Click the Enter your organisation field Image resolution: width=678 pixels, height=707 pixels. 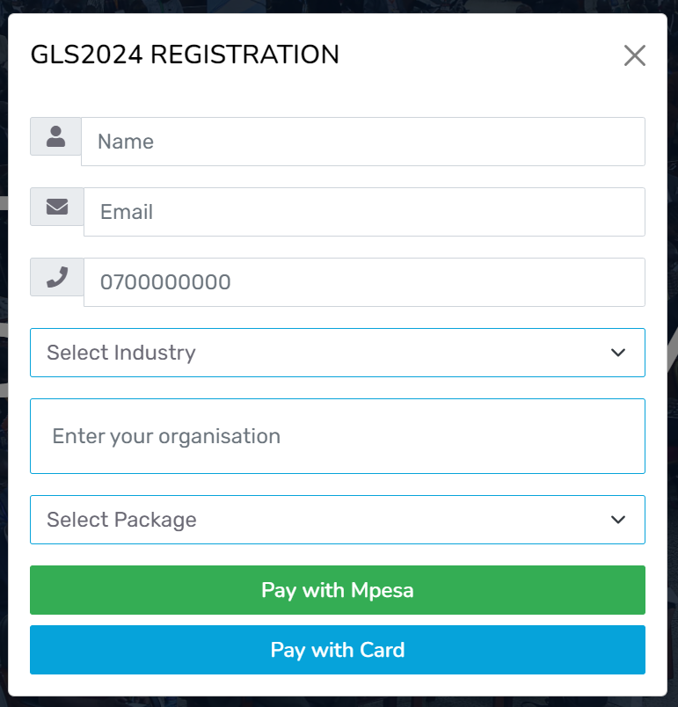[x=337, y=436]
